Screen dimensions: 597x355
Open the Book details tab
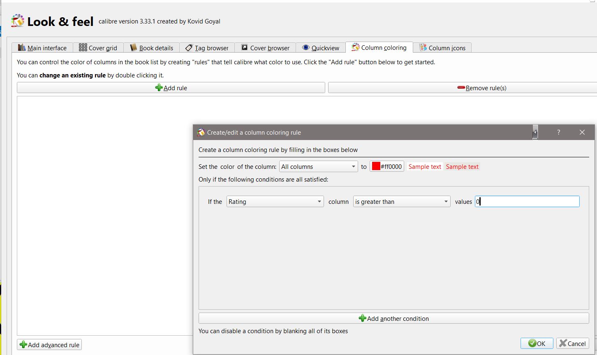[x=151, y=48]
